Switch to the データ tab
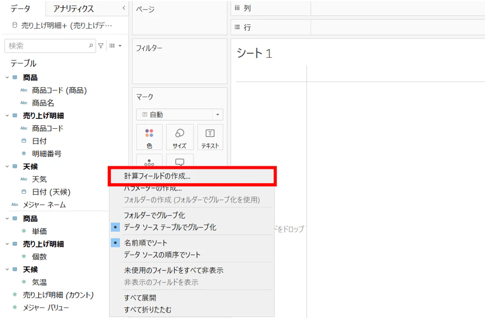 tap(21, 9)
